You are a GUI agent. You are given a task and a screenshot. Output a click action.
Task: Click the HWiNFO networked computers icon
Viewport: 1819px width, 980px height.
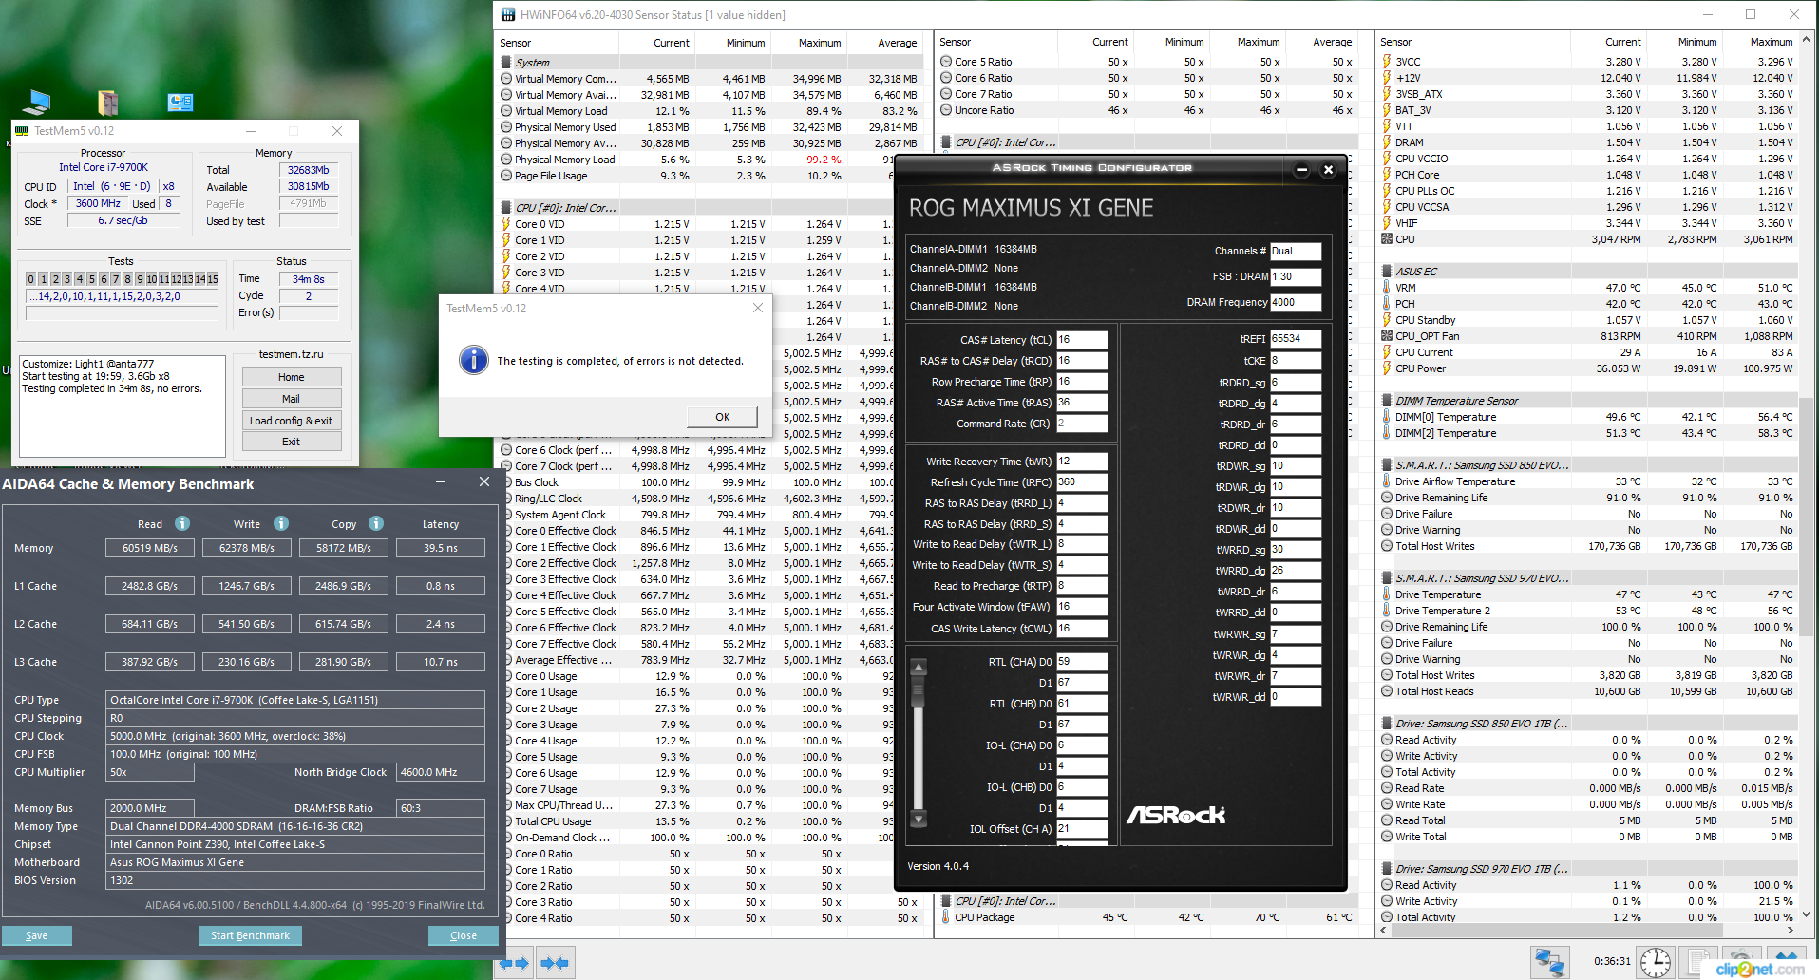[x=1550, y=962]
